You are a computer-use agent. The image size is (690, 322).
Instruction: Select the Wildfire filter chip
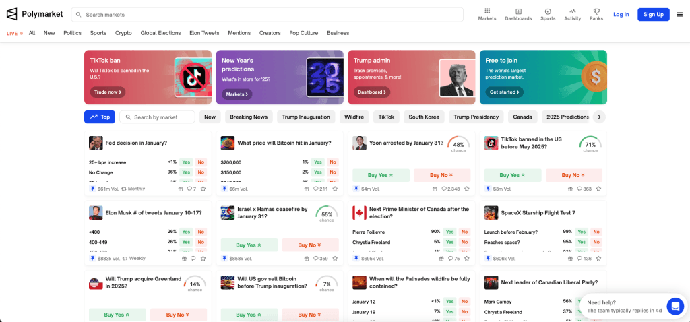tap(354, 117)
